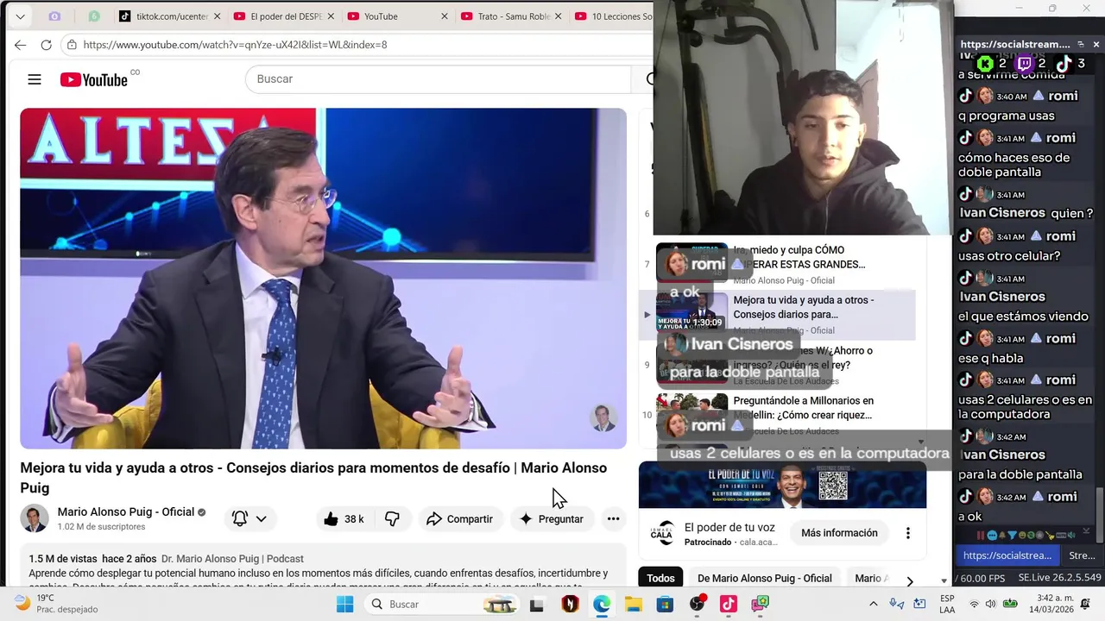Open Mario Alonso Puig channel avatar
The width and height of the screenshot is (1105, 621).
point(35,518)
